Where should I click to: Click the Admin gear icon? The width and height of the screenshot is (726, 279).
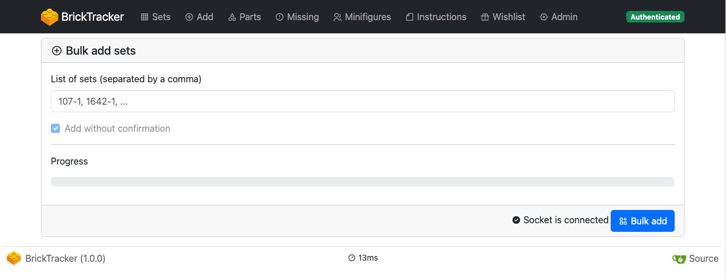point(544,17)
